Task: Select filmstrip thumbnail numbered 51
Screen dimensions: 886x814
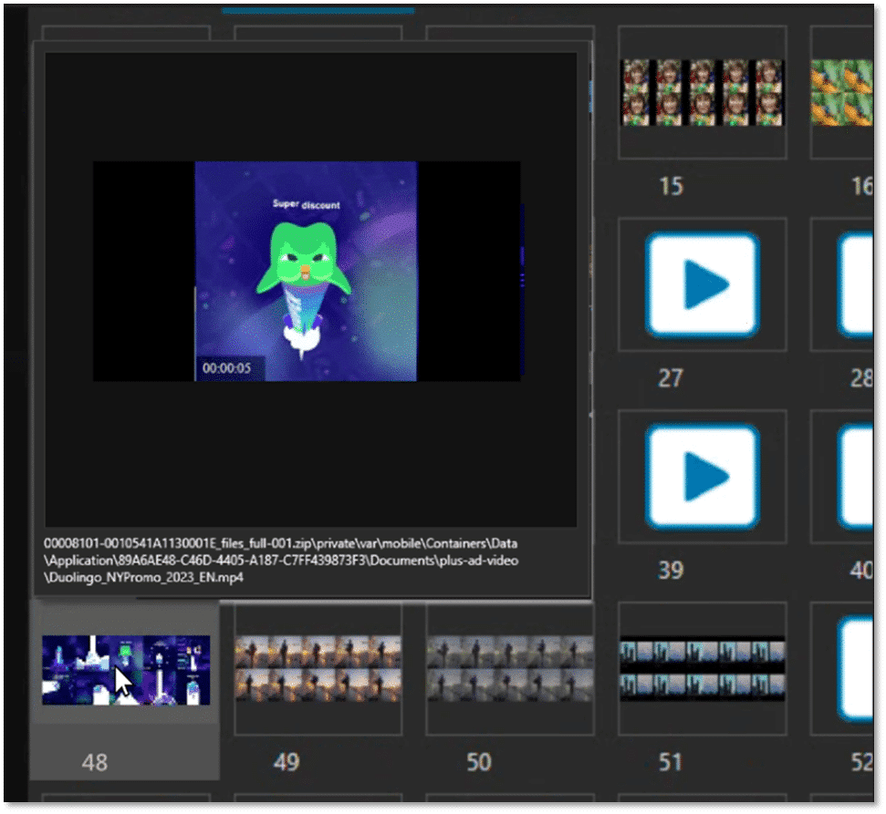Action: [x=703, y=669]
